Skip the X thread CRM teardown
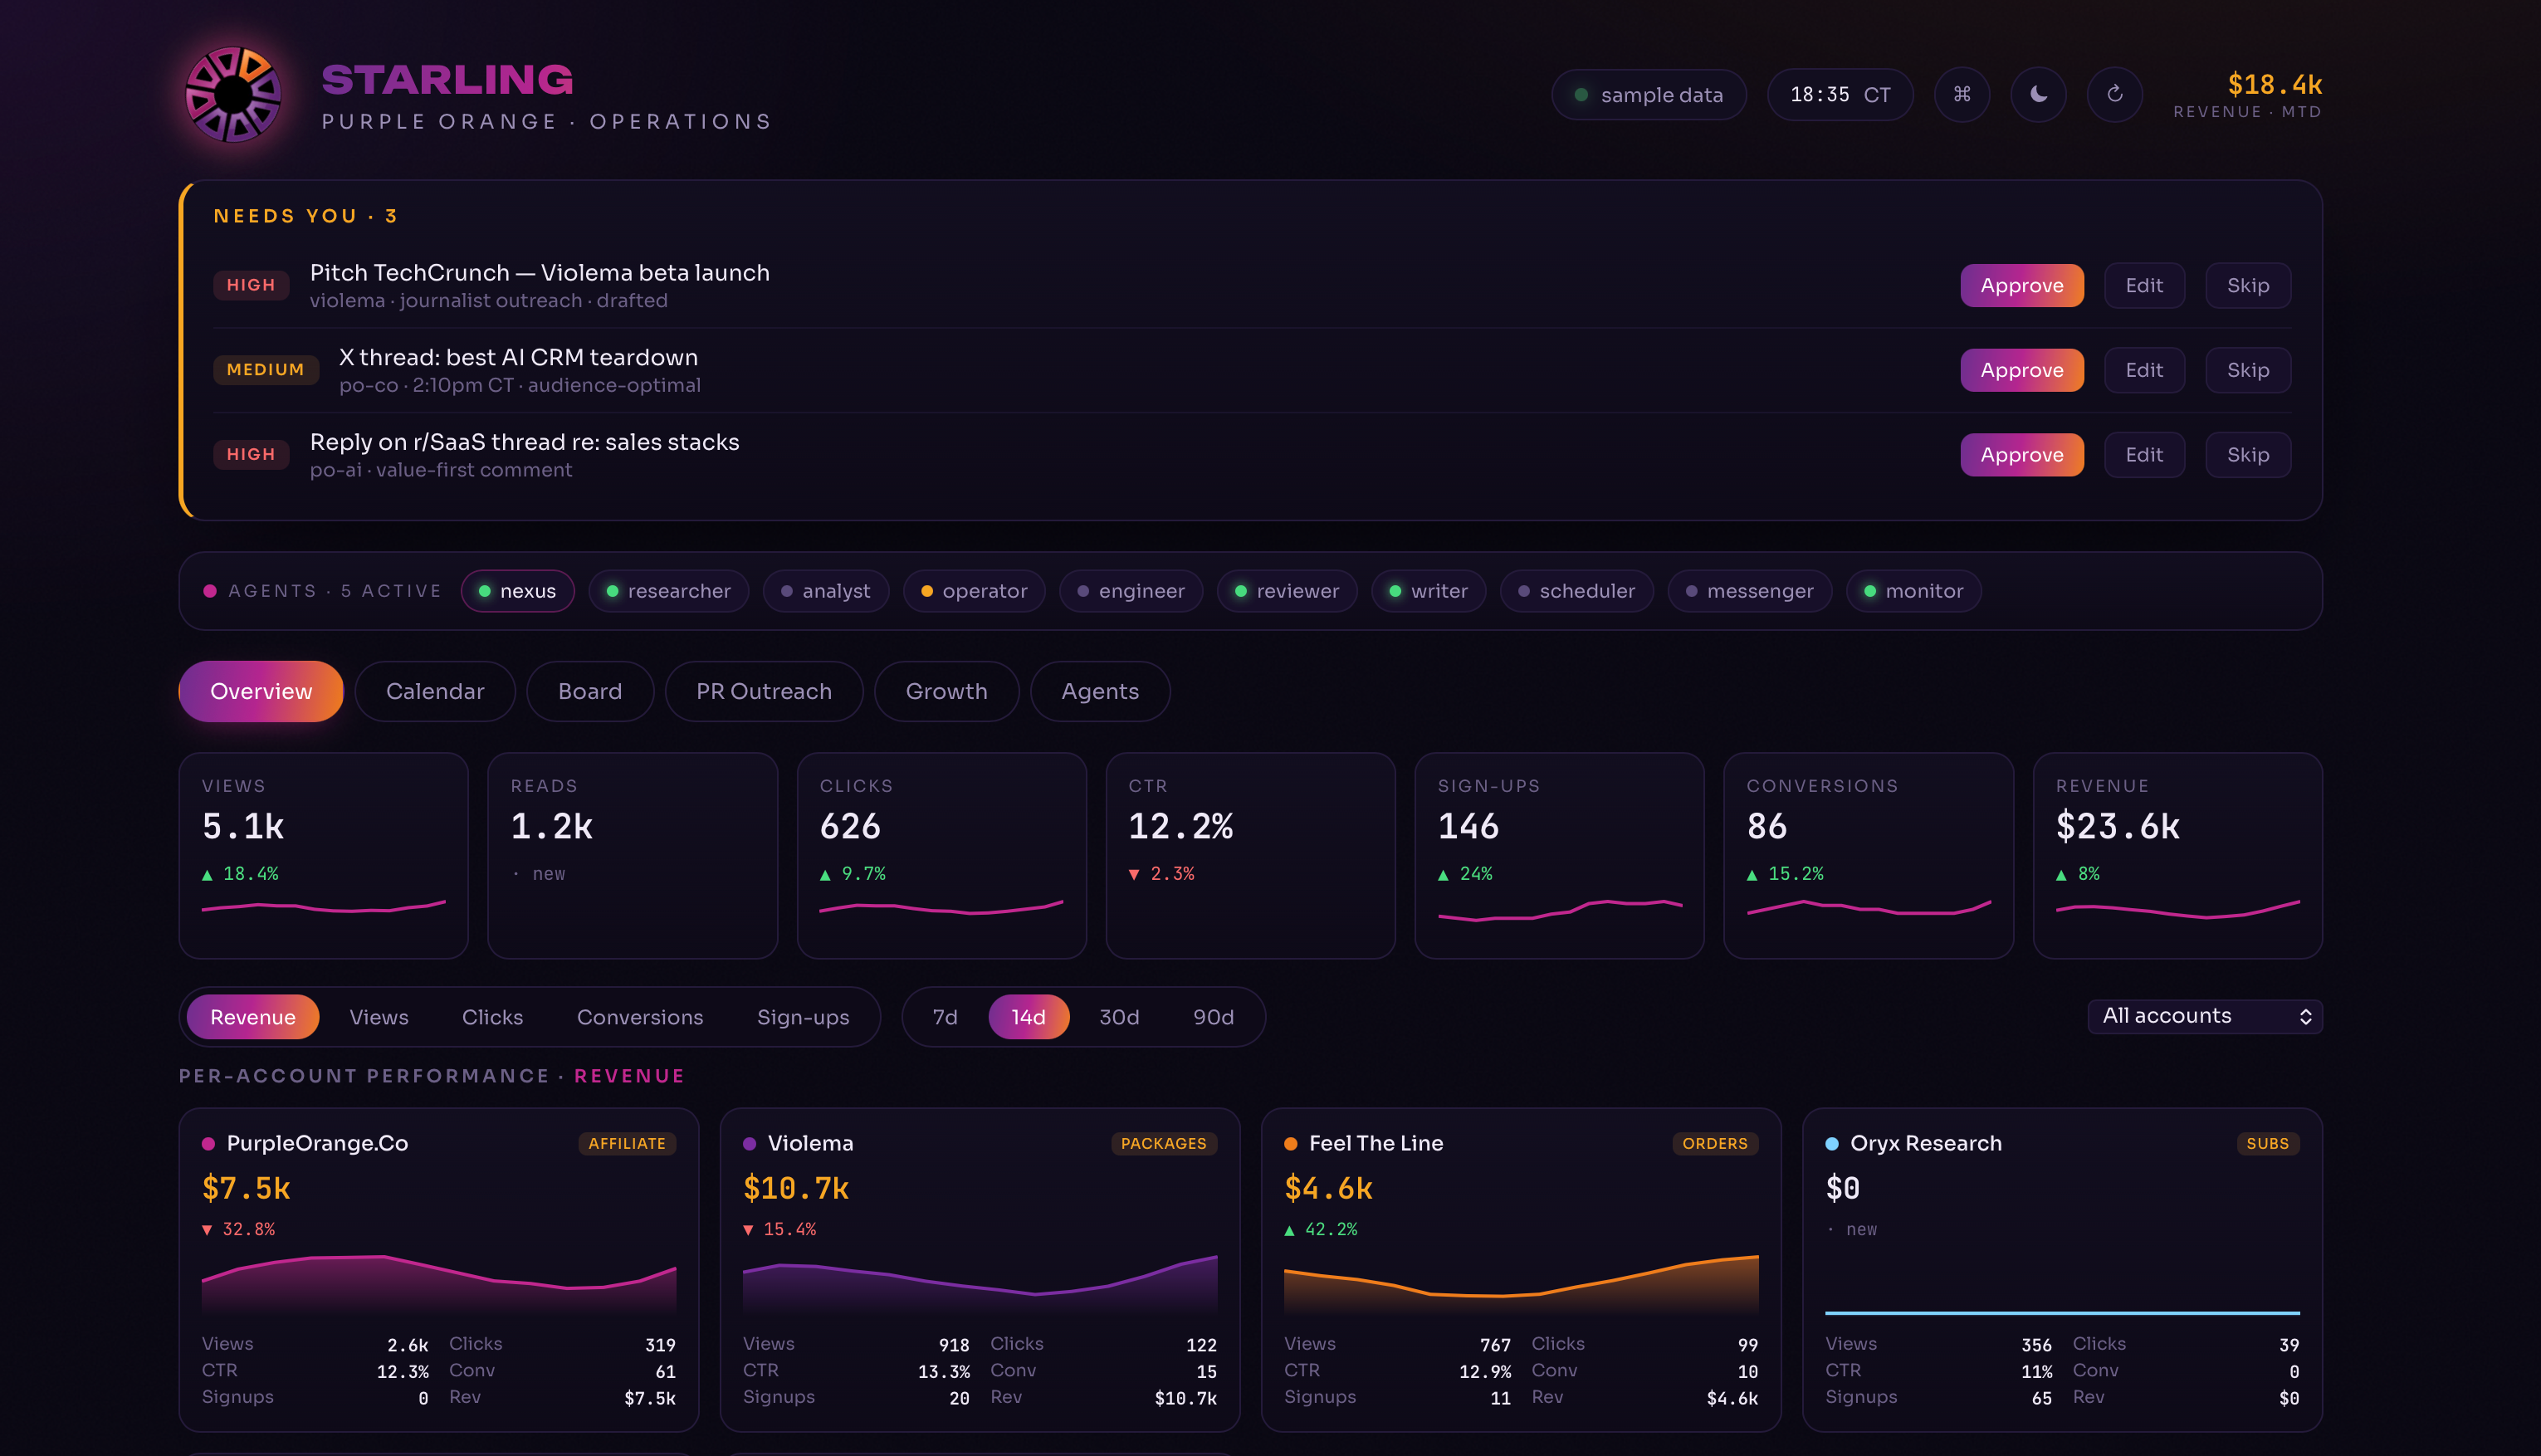Viewport: 2541px width, 1456px height. (x=2247, y=370)
